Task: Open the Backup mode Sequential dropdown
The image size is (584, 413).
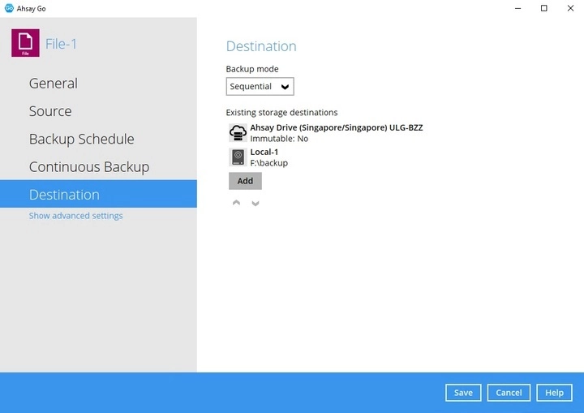Action: click(260, 87)
